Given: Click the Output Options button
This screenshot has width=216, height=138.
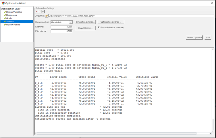Looking at the screenshot, I should [85, 28].
